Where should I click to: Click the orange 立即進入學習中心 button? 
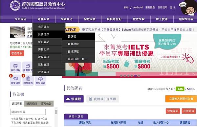pyautogui.click(x=181, y=99)
